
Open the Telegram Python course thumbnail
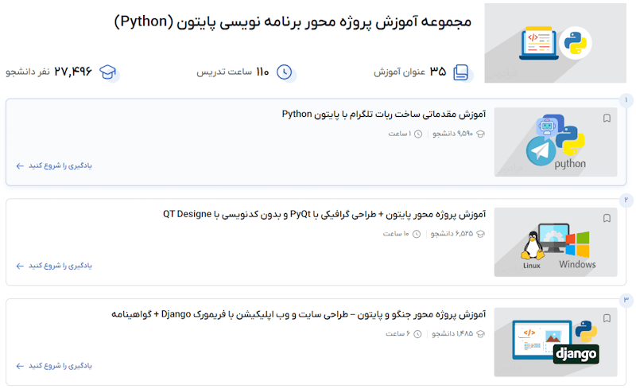[555, 142]
